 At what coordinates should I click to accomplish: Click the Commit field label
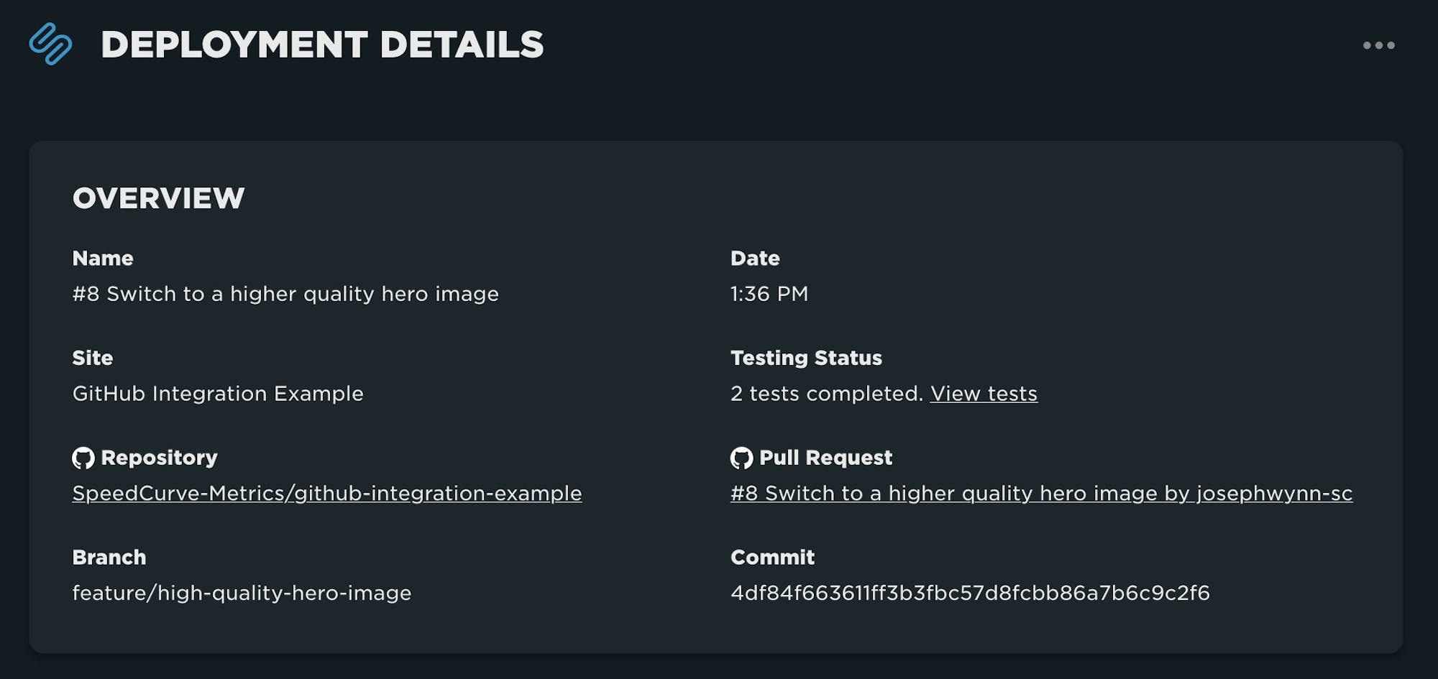772,558
